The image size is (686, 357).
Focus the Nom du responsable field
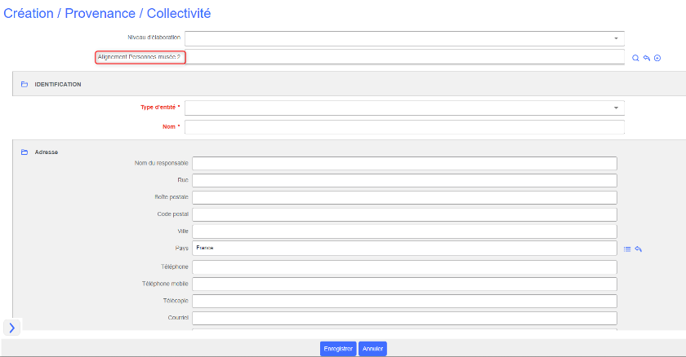click(404, 163)
